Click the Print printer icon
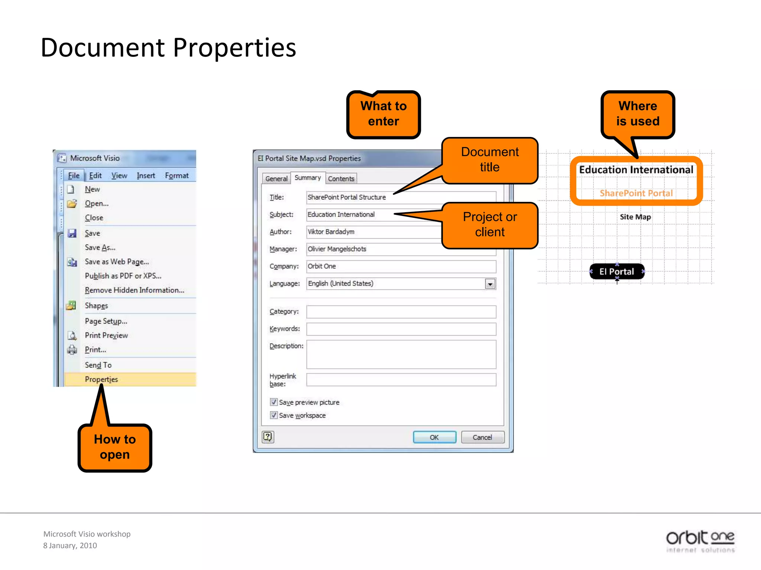 point(72,350)
